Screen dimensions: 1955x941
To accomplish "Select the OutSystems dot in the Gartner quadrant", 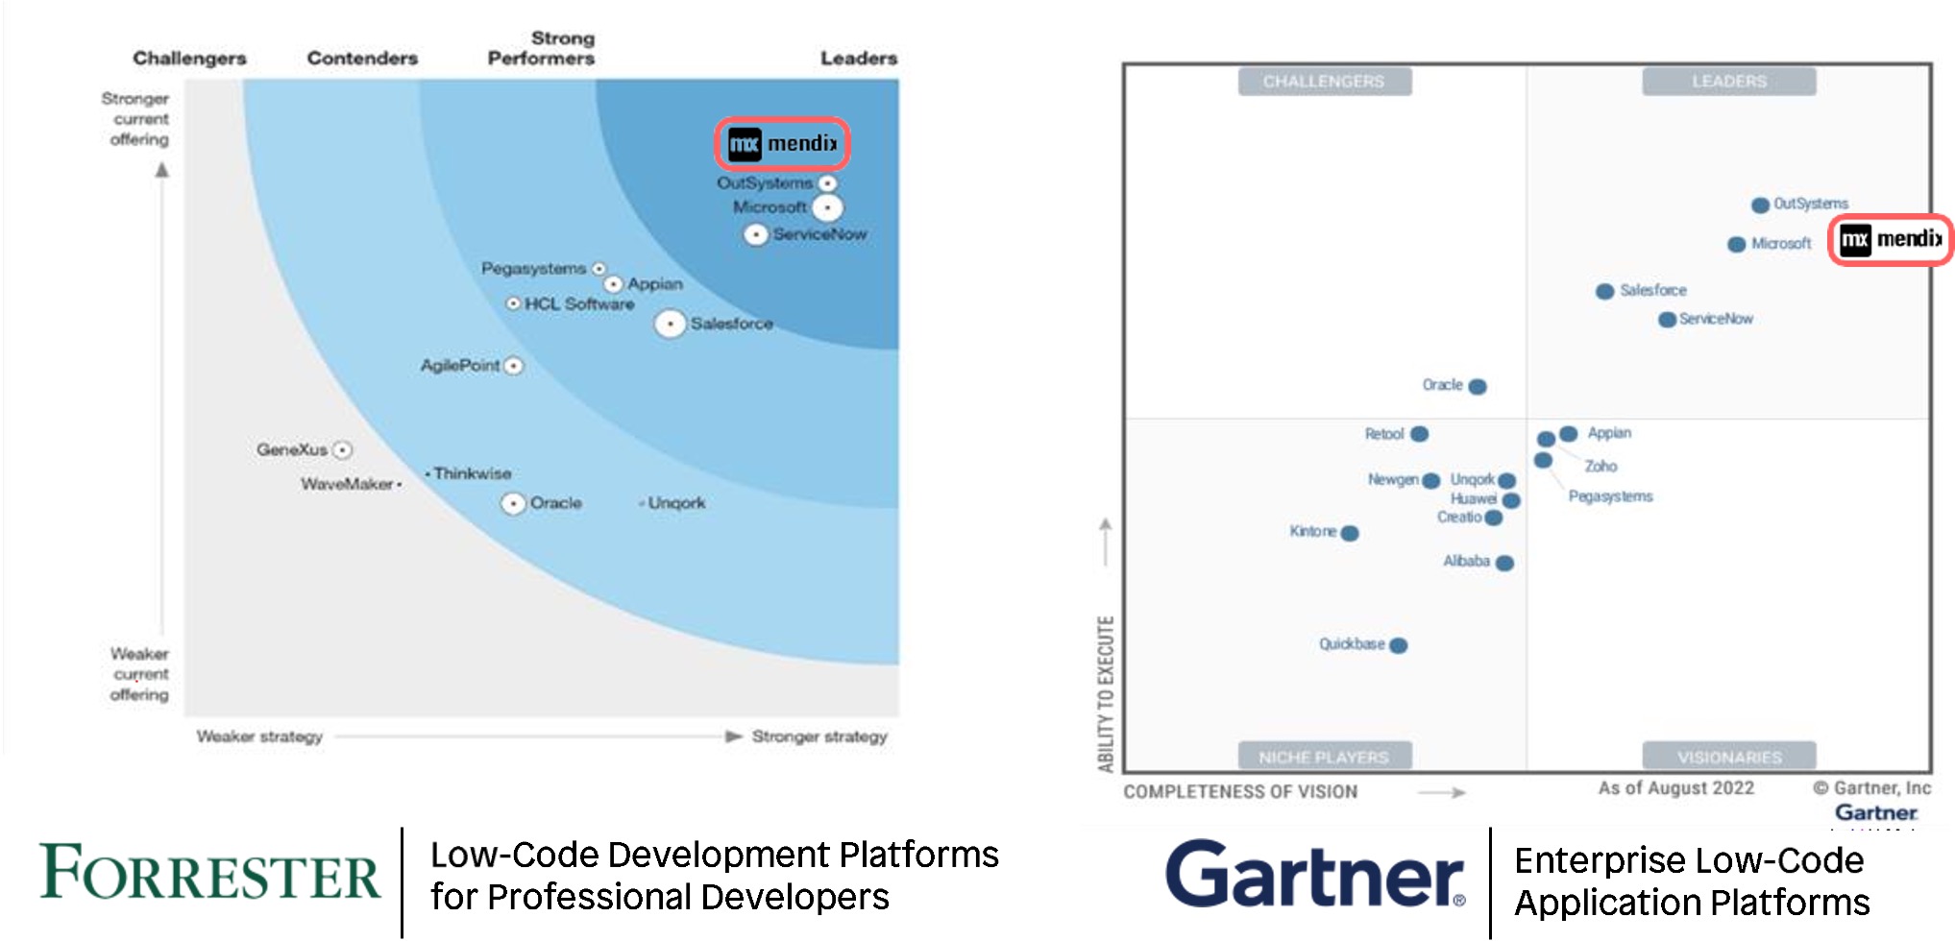I will coord(1760,205).
